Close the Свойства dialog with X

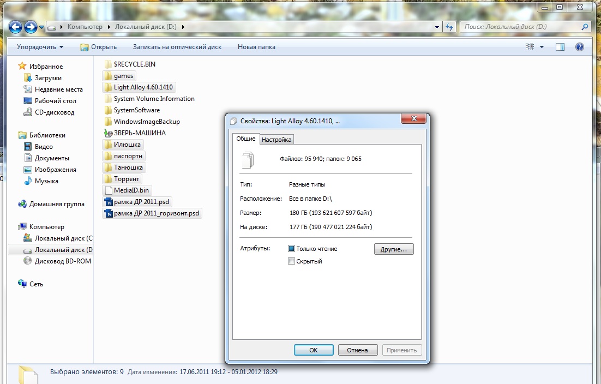click(x=413, y=119)
